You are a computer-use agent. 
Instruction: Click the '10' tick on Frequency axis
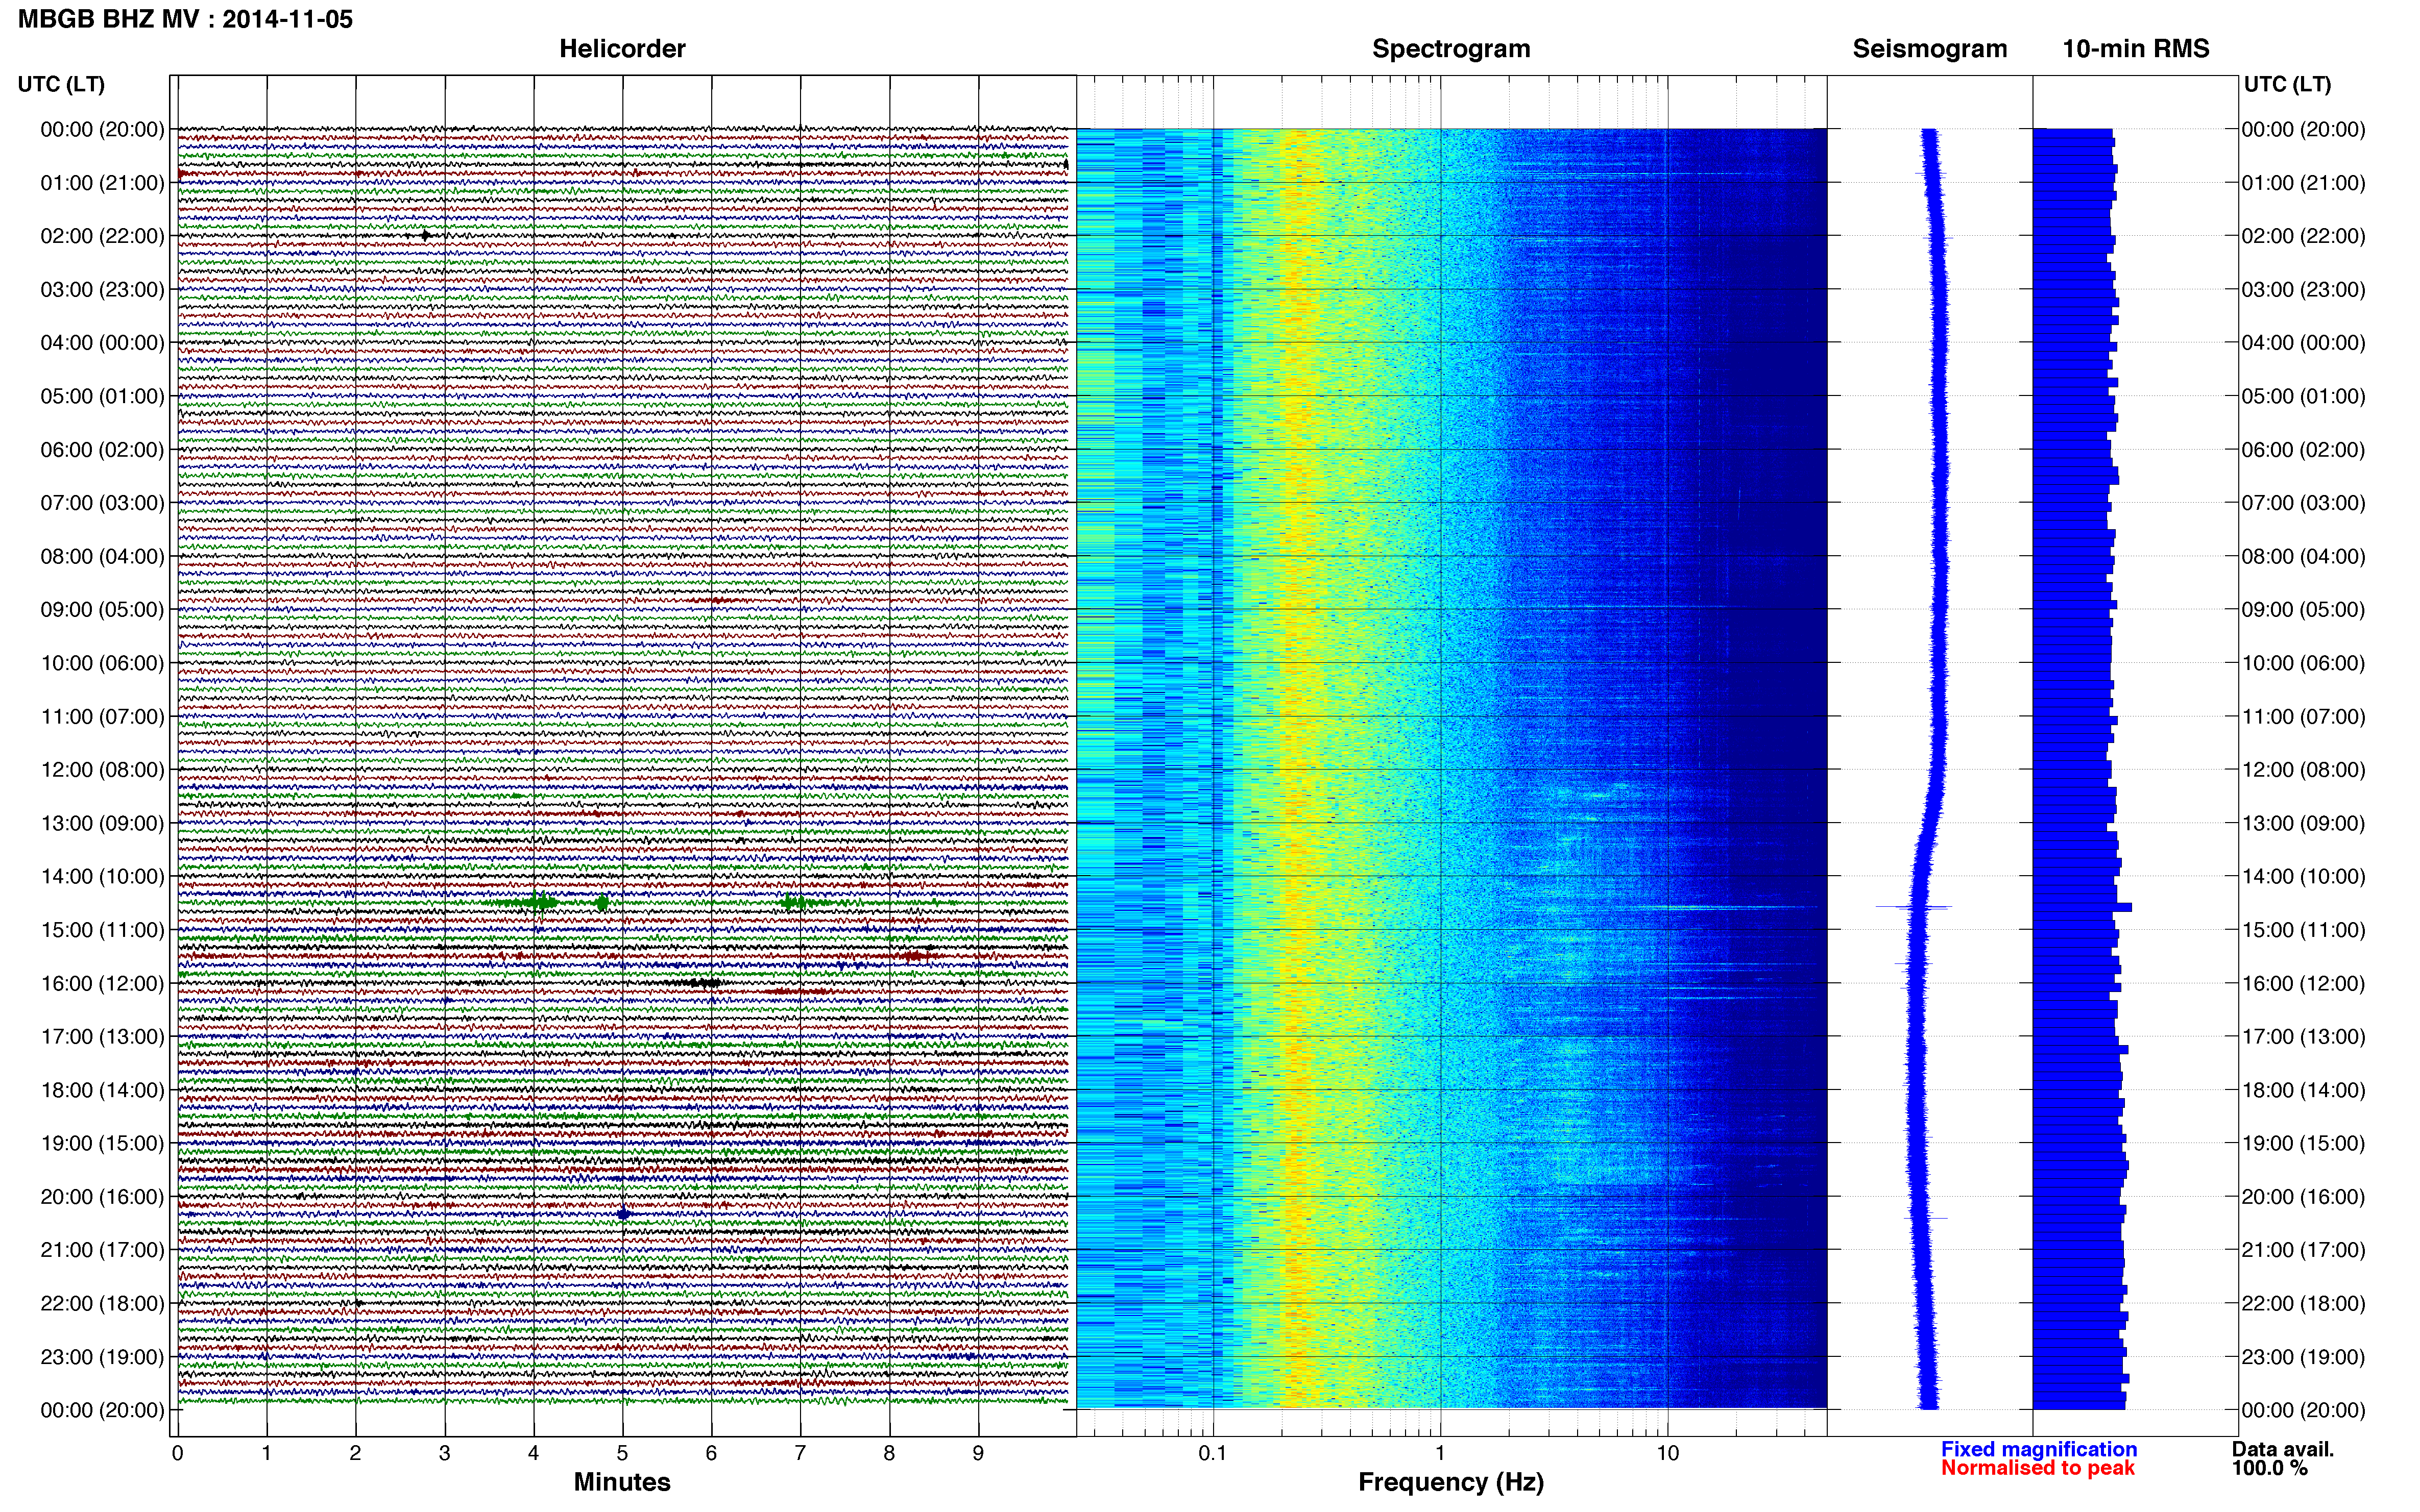click(x=1667, y=1454)
